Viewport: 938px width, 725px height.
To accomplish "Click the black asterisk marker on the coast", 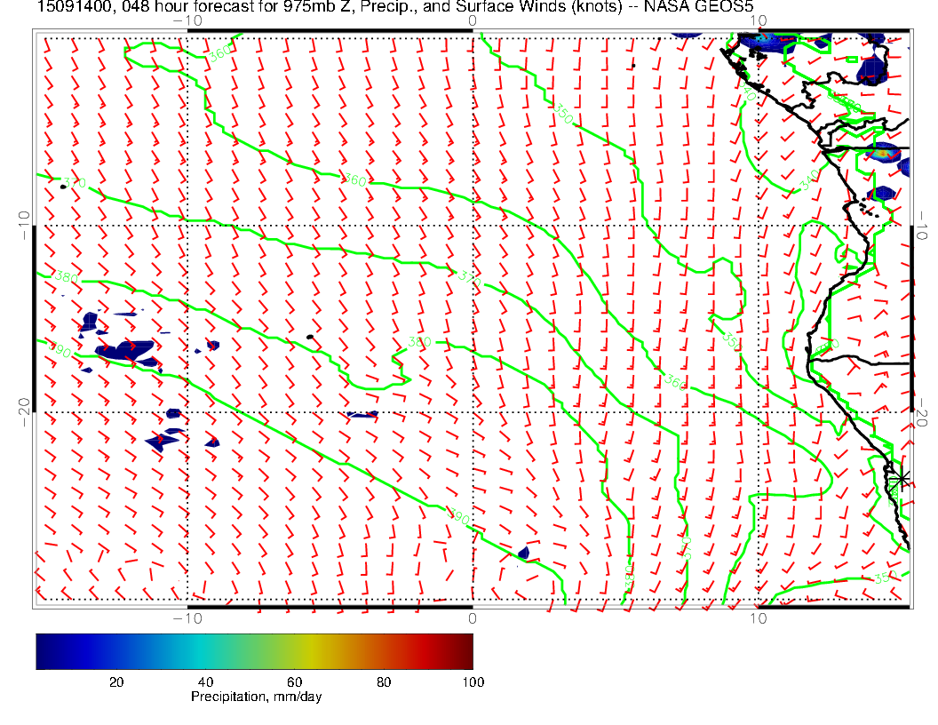I will point(902,479).
